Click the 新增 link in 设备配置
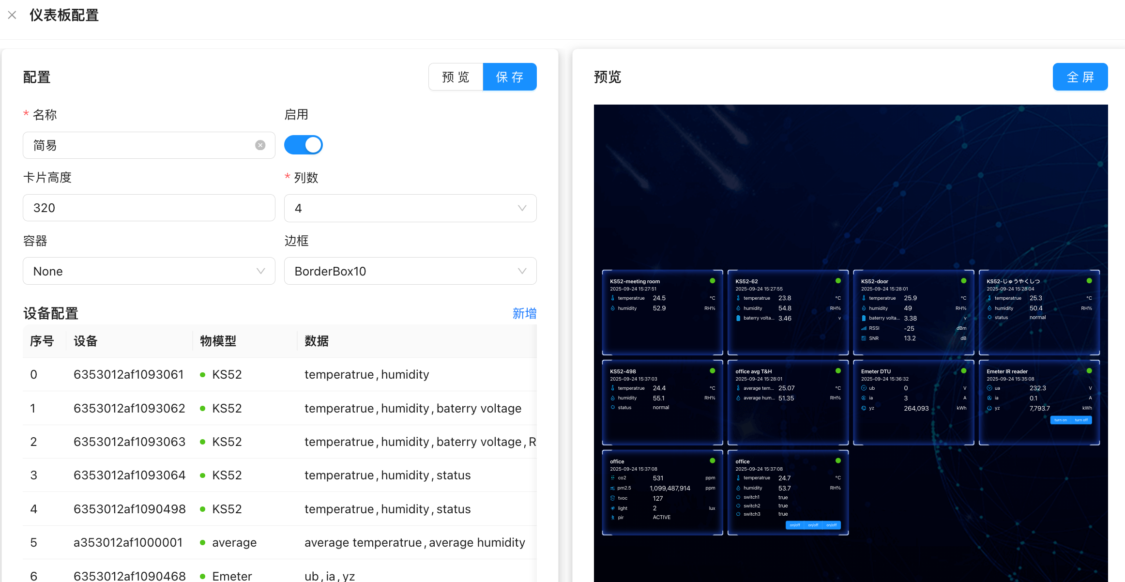Image resolution: width=1125 pixels, height=582 pixels. tap(524, 313)
